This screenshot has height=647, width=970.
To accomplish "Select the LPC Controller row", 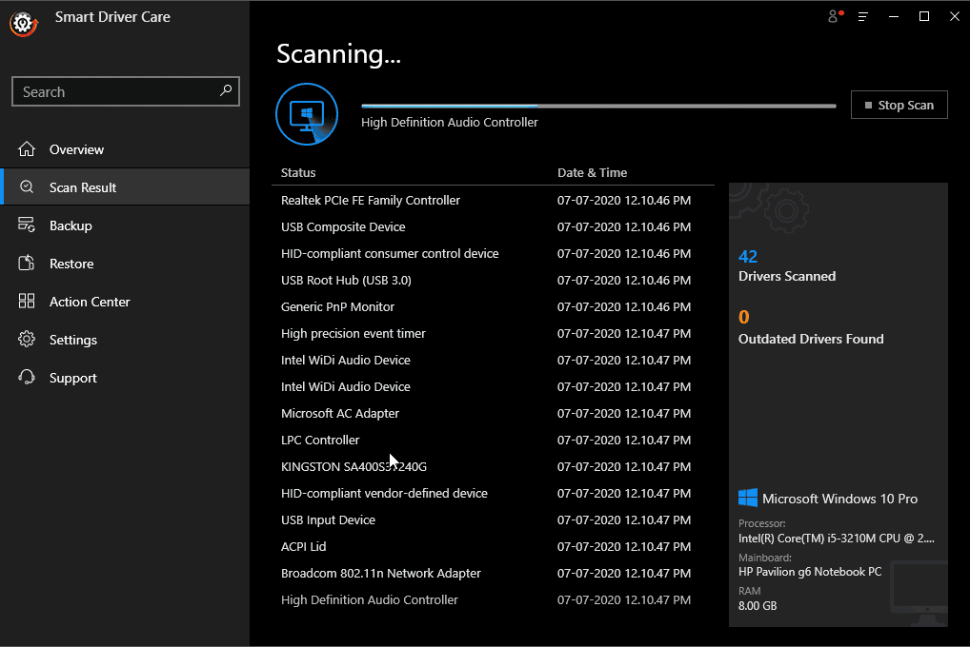I will tap(493, 440).
